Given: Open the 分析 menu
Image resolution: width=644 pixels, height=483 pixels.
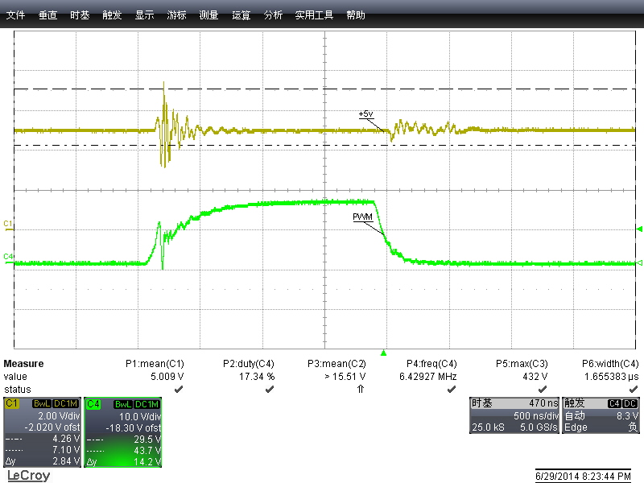Looking at the screenshot, I should click(x=273, y=15).
